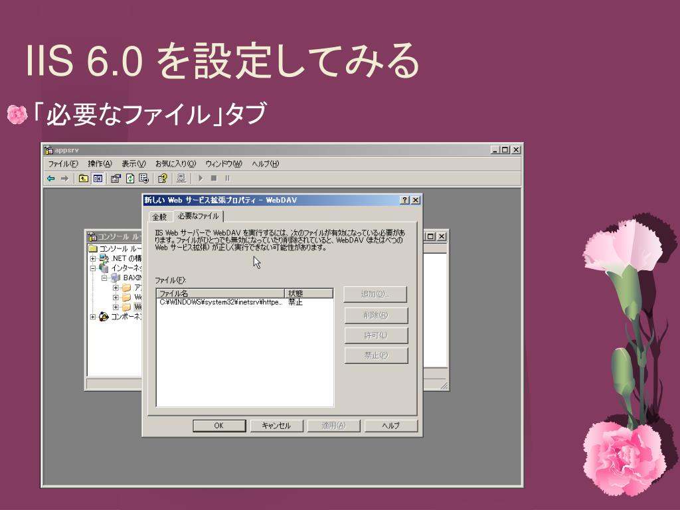Open the ファイル(F) menu

(63, 164)
